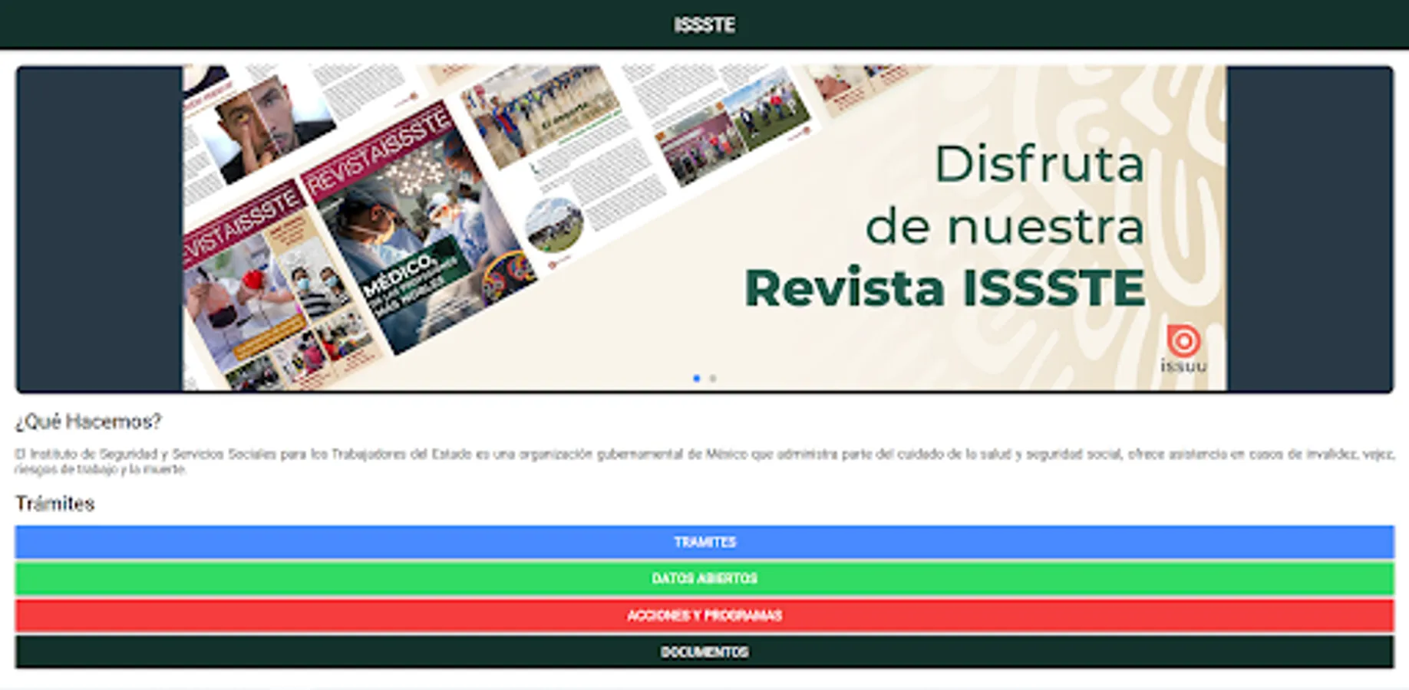The image size is (1409, 690).
Task: Click the ISSSTE header title
Action: coord(704,25)
